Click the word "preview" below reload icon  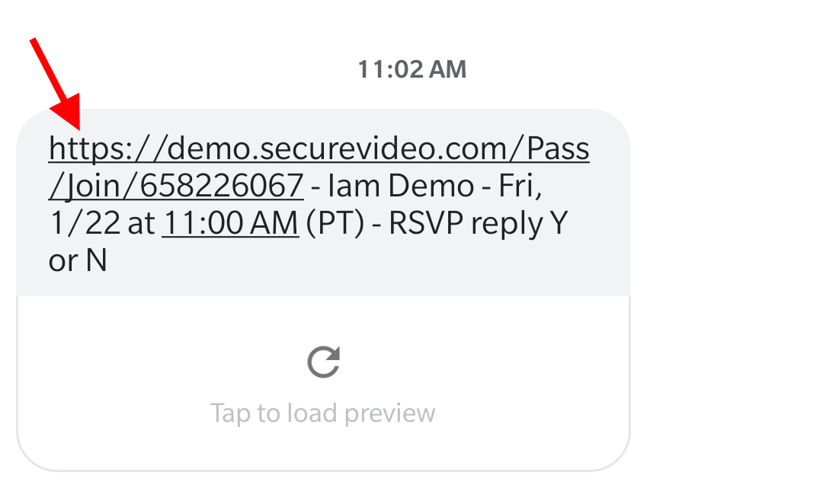[389, 413]
